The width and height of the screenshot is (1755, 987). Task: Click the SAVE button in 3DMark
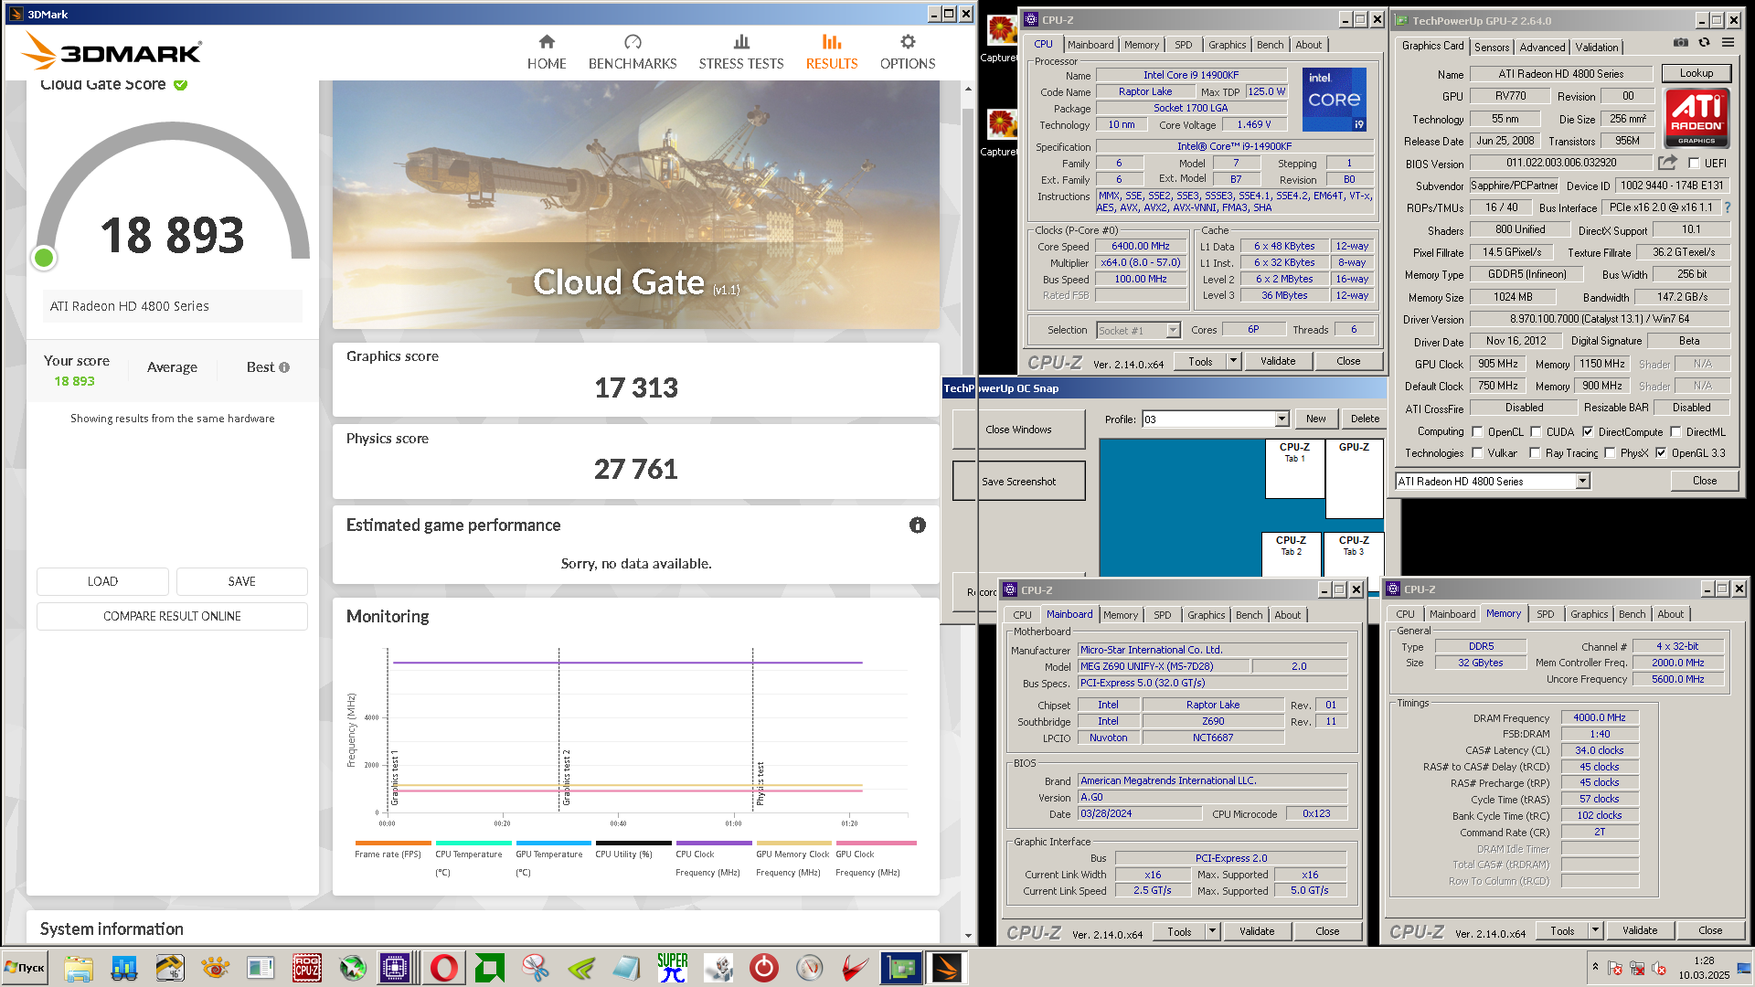point(241,582)
